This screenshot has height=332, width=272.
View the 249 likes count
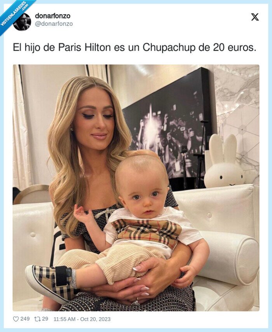25,319
